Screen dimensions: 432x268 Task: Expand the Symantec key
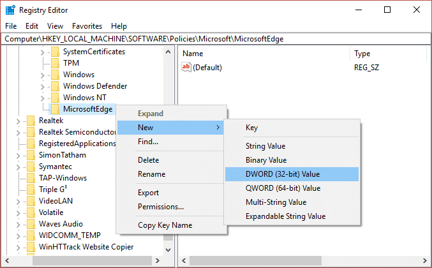[18, 167]
